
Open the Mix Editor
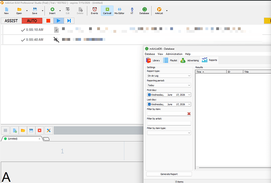119,11
